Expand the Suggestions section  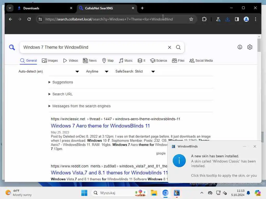[x=61, y=82]
